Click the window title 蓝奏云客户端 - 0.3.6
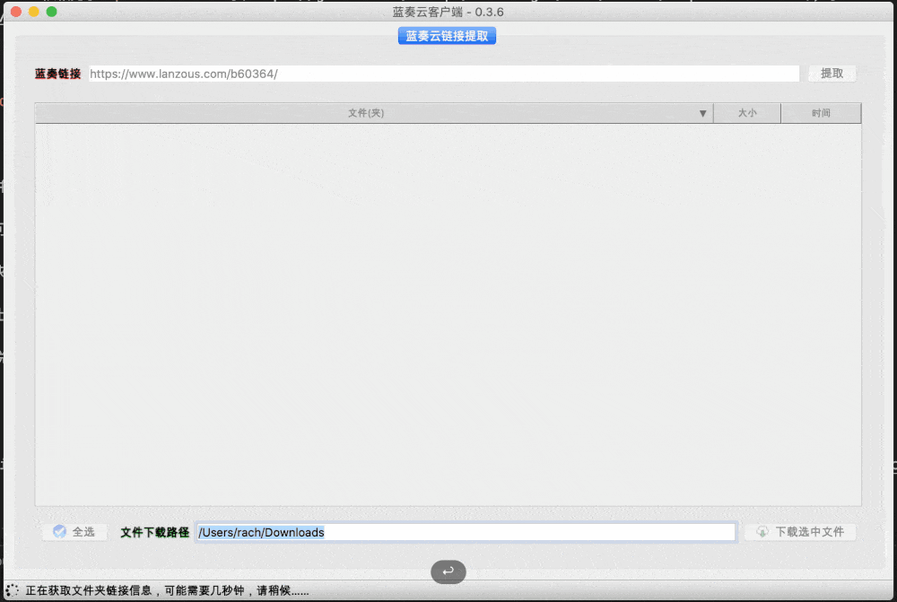This screenshot has height=602, width=897. 447,12
